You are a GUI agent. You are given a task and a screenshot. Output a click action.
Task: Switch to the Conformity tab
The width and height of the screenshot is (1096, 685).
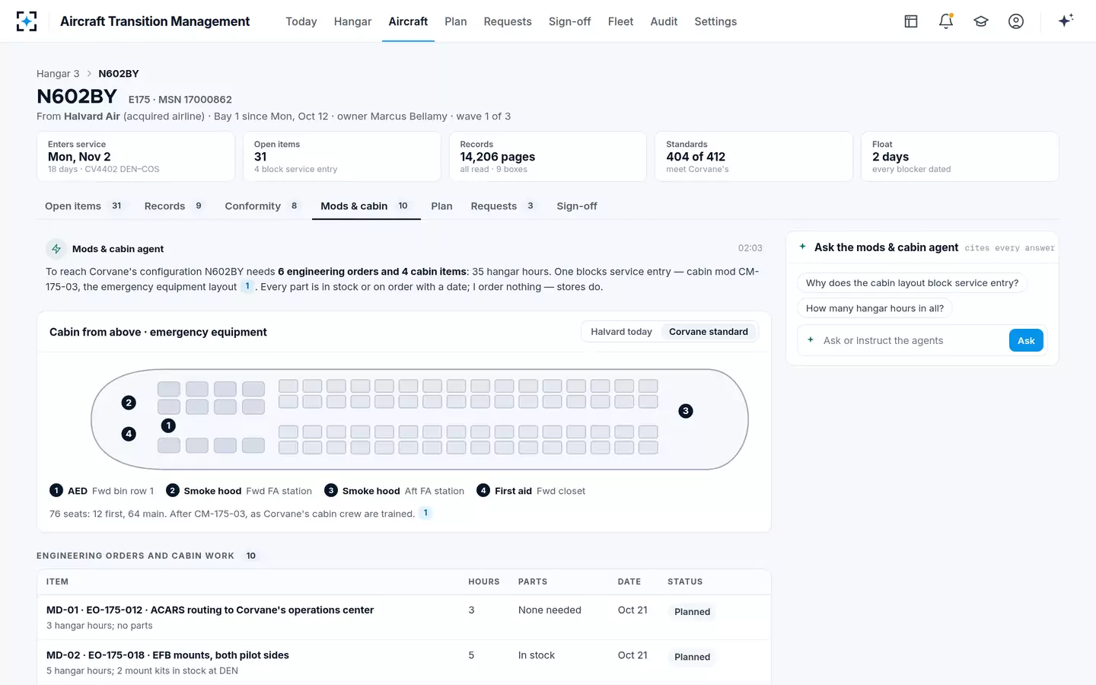262,206
